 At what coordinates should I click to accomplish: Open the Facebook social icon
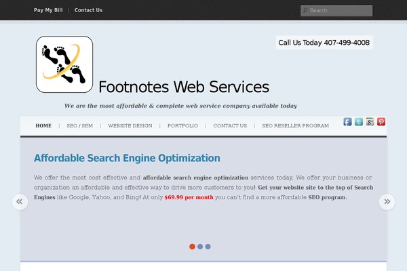coord(347,122)
